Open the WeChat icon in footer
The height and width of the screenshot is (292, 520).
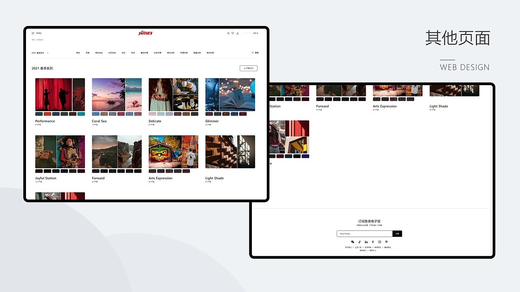(353, 242)
